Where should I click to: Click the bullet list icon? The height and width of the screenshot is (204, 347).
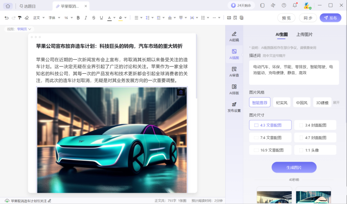pos(203,18)
